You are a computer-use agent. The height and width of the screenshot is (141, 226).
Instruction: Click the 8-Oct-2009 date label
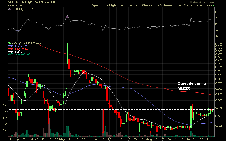[x=15, y=6]
